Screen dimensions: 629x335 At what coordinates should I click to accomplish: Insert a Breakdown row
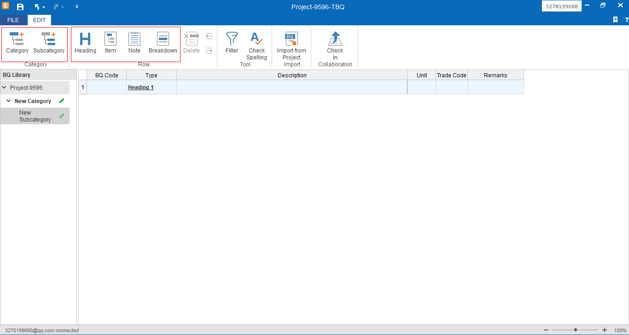[163, 43]
